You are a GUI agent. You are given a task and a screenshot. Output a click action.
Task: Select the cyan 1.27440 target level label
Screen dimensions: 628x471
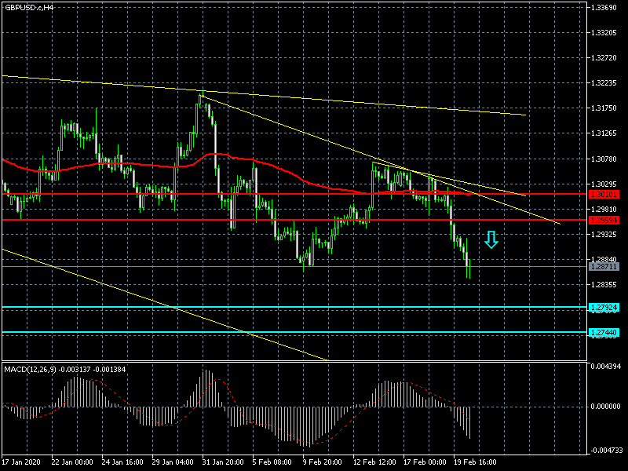604,333
